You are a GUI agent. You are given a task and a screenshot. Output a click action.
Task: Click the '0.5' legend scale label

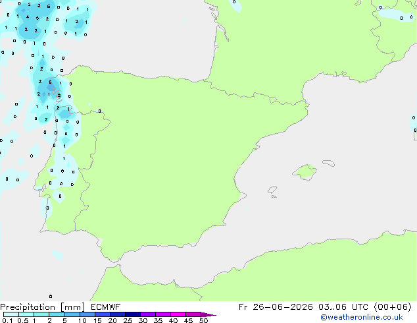pos(23,320)
